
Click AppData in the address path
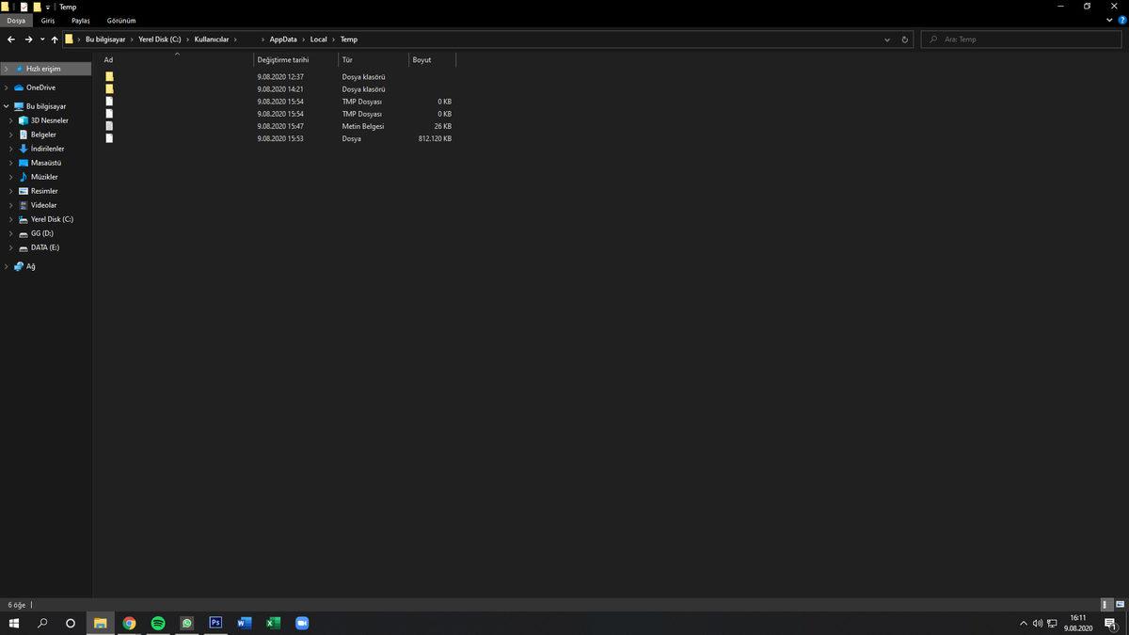(282, 40)
